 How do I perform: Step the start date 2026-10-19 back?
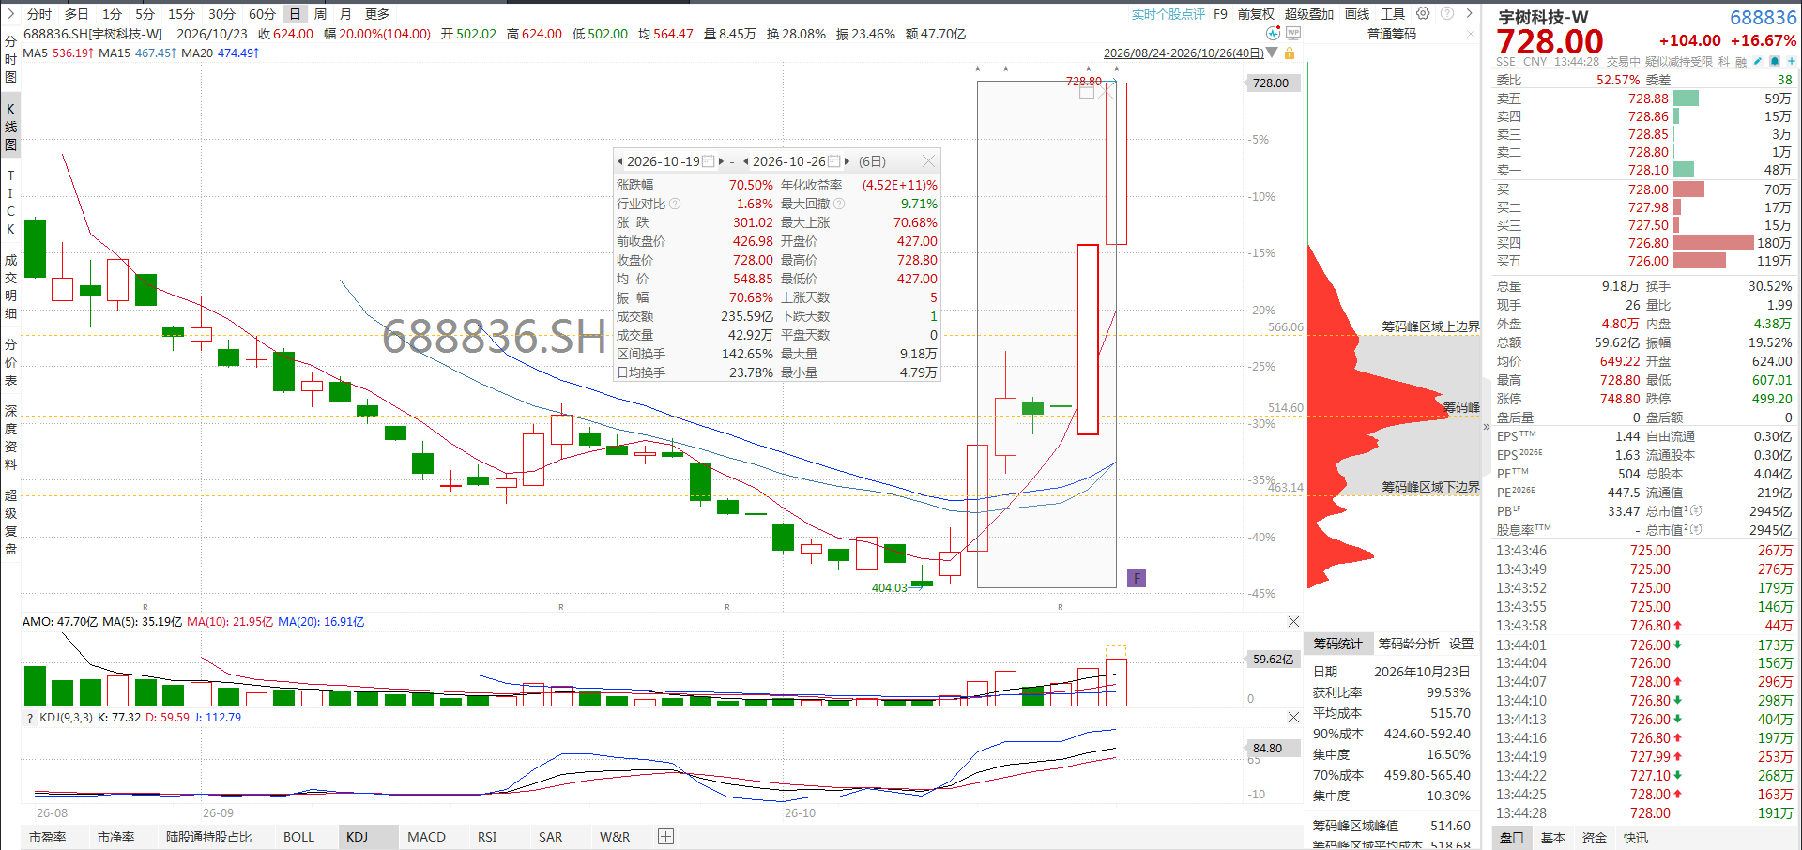tap(620, 161)
